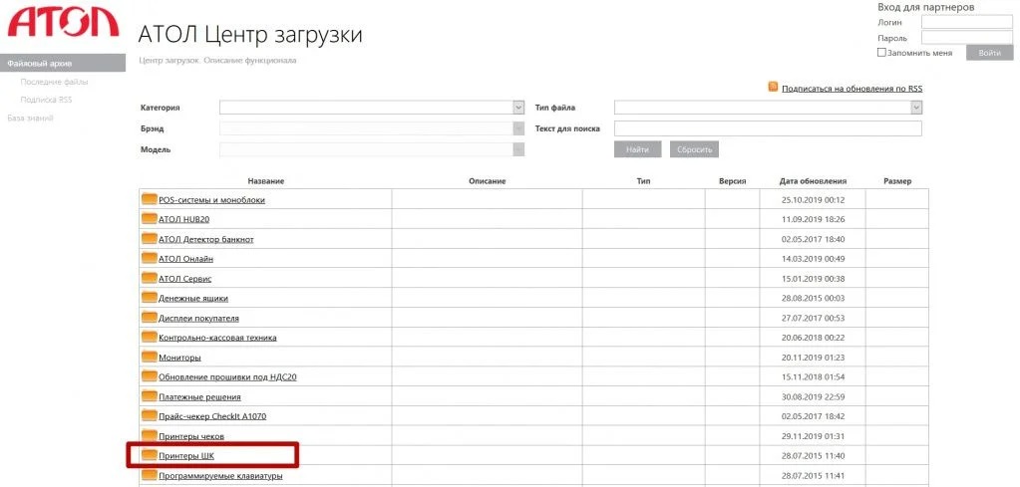Click folder icon beside Принтеры ШК
Screen dimensions: 1020x487
pos(150,455)
